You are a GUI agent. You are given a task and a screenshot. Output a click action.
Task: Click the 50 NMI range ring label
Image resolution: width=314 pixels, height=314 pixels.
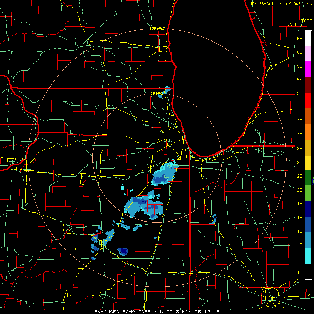(x=157, y=93)
